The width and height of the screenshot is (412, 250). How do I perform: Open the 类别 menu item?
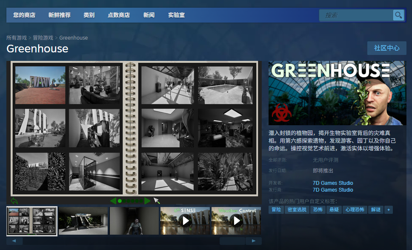[89, 15]
